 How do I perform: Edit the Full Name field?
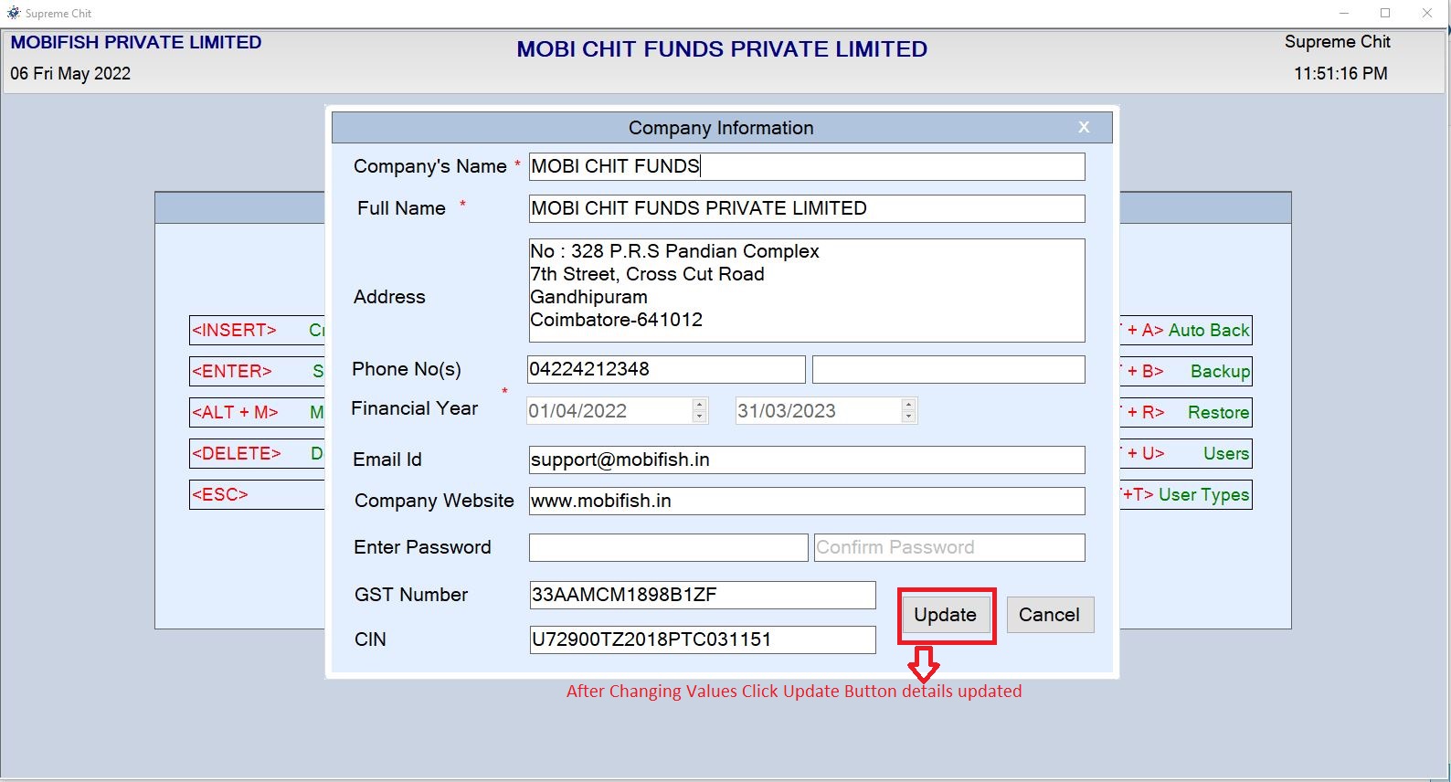pyautogui.click(x=804, y=208)
